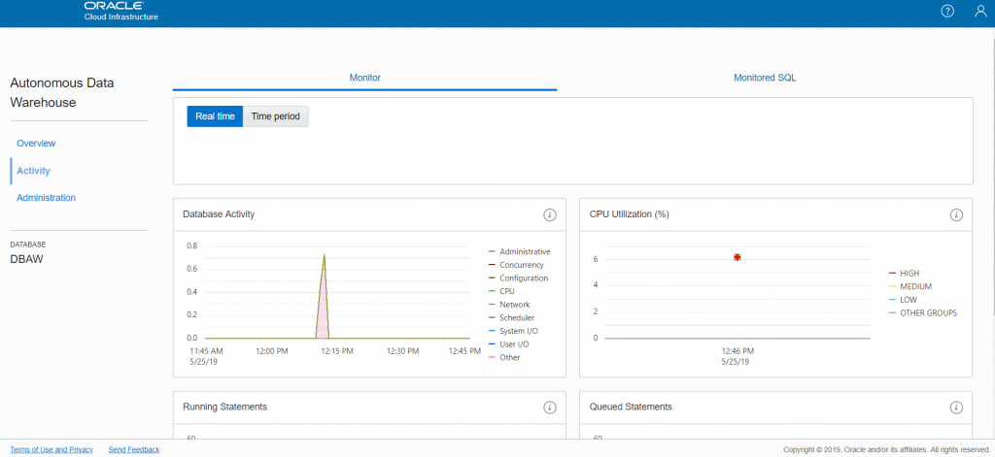
Task: Show info for Database Activity chart
Action: 550,214
